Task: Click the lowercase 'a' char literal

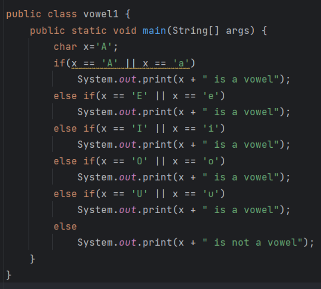Action: tap(182, 63)
